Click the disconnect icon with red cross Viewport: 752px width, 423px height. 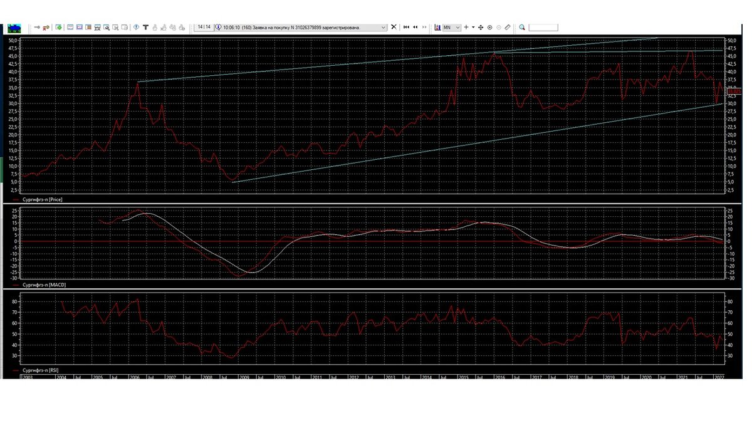[46, 28]
